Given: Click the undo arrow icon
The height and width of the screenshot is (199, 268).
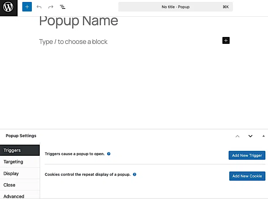Looking at the screenshot, I should click(39, 7).
